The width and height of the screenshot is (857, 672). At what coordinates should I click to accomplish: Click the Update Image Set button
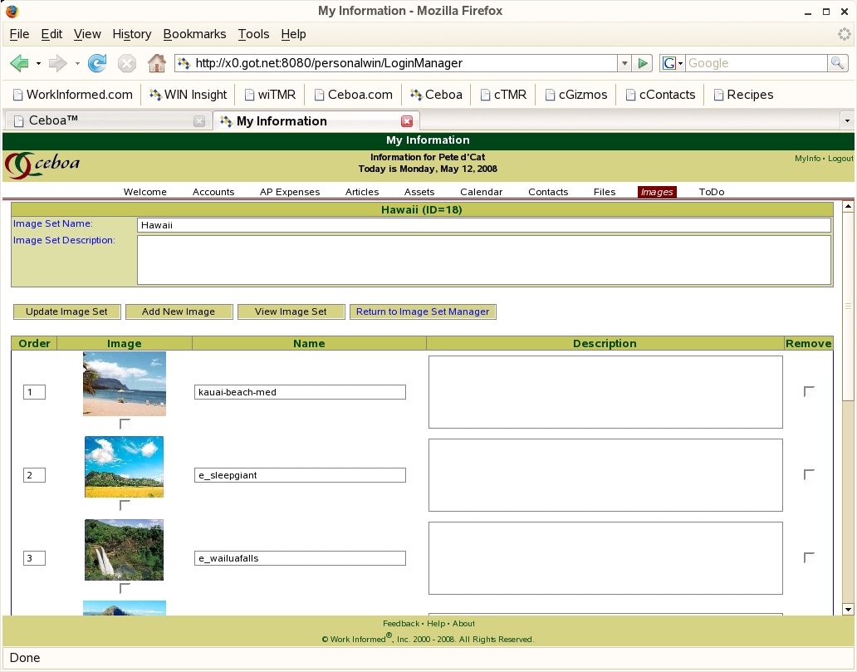(66, 311)
